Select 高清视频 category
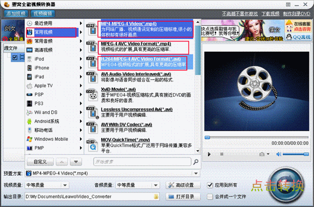The image size is (314, 207). tap(54, 50)
